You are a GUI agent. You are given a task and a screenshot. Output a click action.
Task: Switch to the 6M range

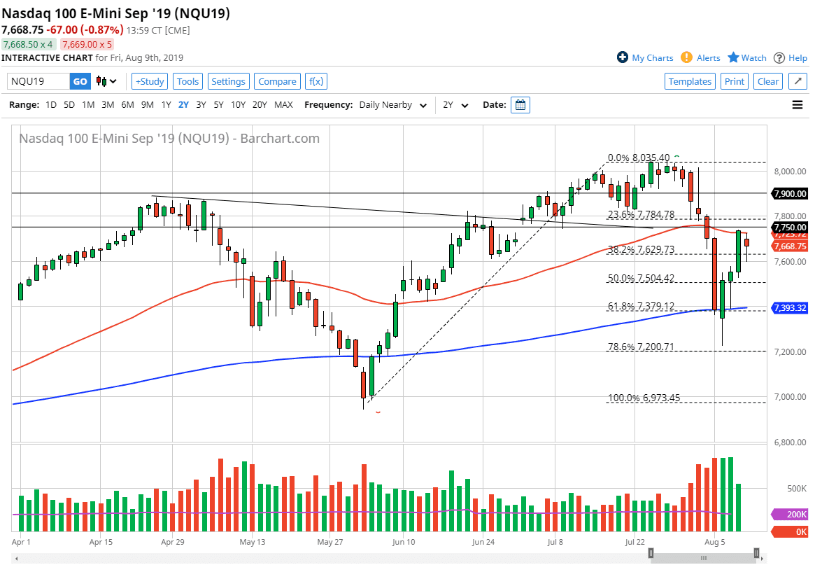coord(127,105)
